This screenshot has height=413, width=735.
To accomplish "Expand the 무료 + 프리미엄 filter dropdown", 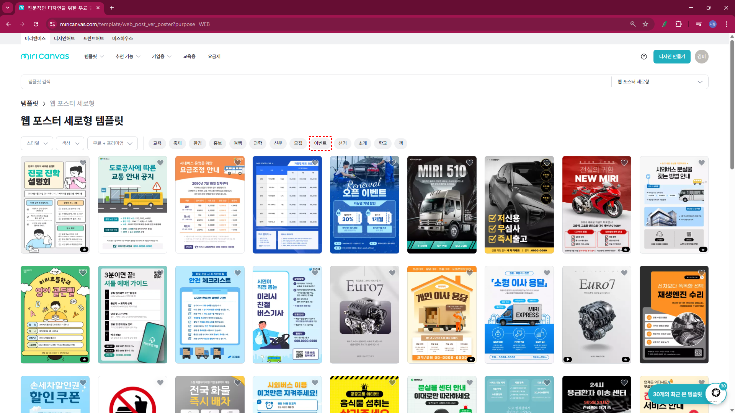I will [x=113, y=143].
